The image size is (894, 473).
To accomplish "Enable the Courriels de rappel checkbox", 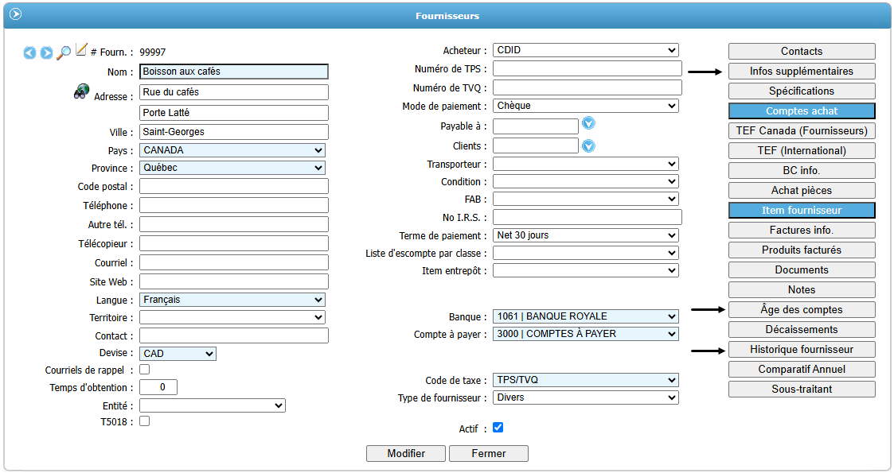I will pos(144,370).
